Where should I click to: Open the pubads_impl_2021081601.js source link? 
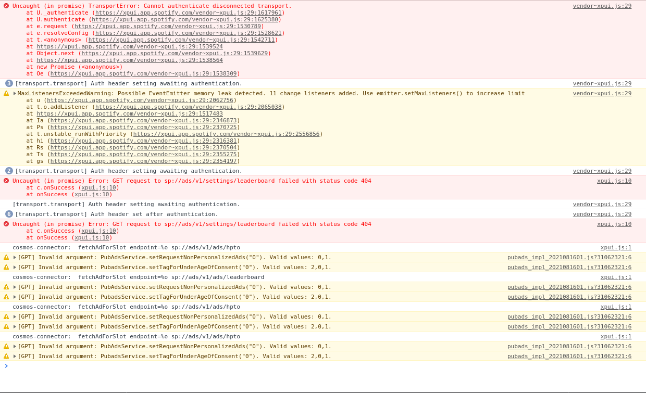point(569,257)
